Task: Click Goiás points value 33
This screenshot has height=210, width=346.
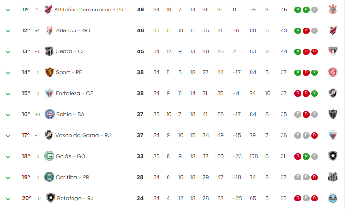Action: (x=140, y=156)
